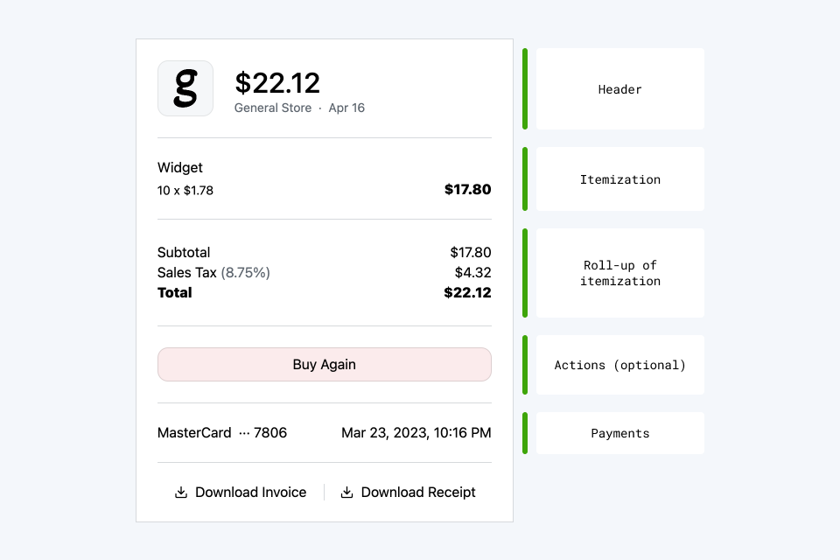Select the Roll-up of itemization label
Screen dimensions: 840x560
pyautogui.click(x=619, y=273)
